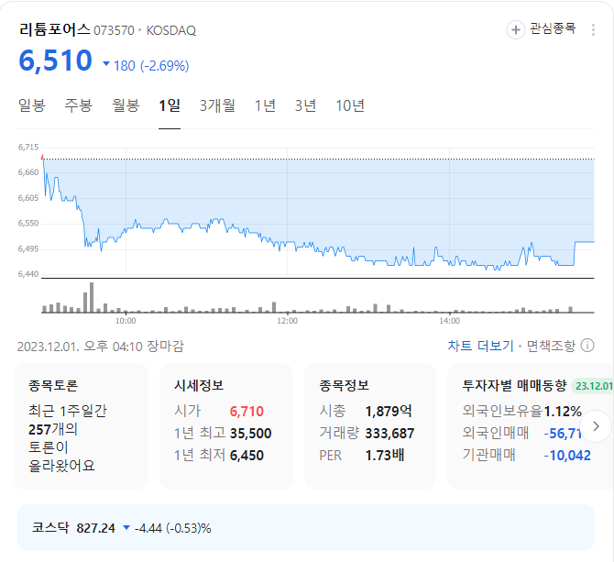Click the tallest volume bar in chart
Image resolution: width=614 pixels, height=562 pixels.
[92, 297]
